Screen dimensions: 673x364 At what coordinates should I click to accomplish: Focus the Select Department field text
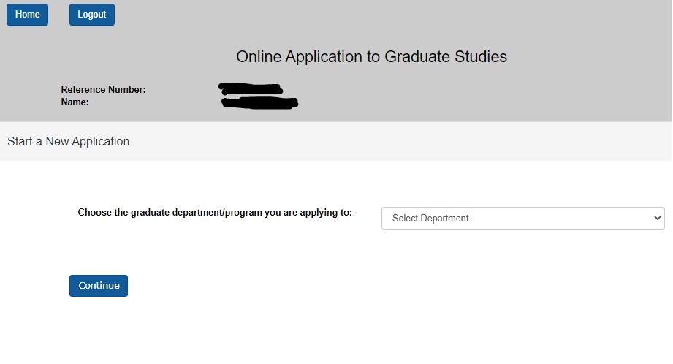click(430, 218)
